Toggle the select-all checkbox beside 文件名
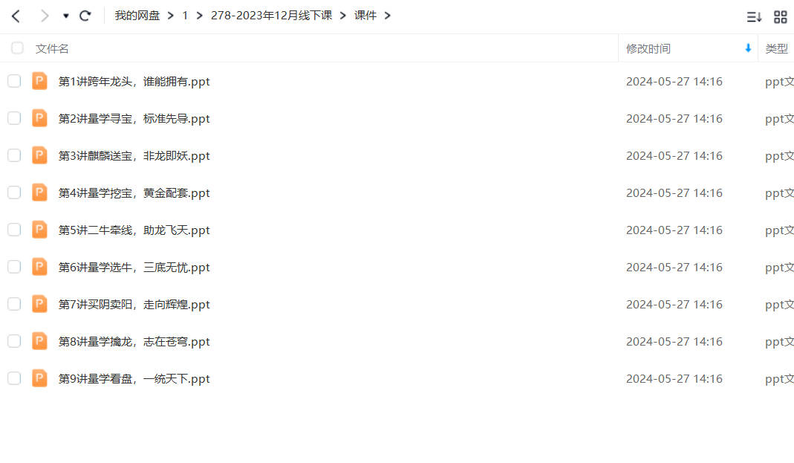This screenshot has width=794, height=463. click(17, 48)
